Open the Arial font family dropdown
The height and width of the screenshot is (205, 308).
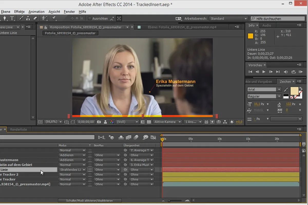264,89
